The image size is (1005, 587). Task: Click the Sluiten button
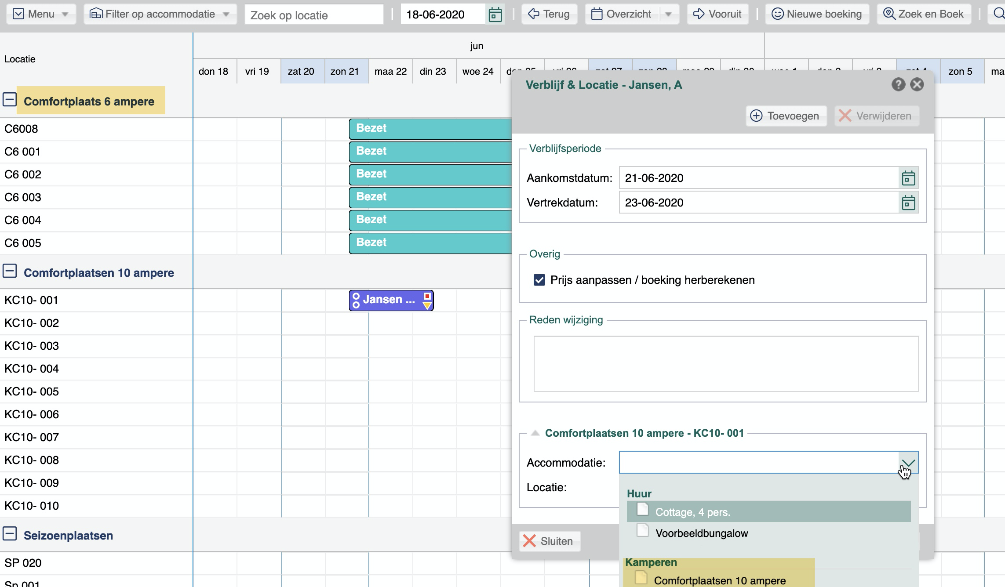pos(550,541)
